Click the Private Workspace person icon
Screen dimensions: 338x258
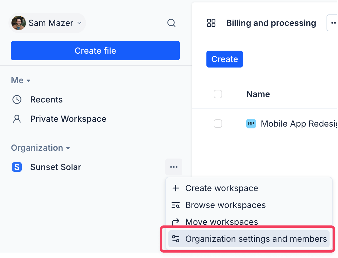point(17,119)
